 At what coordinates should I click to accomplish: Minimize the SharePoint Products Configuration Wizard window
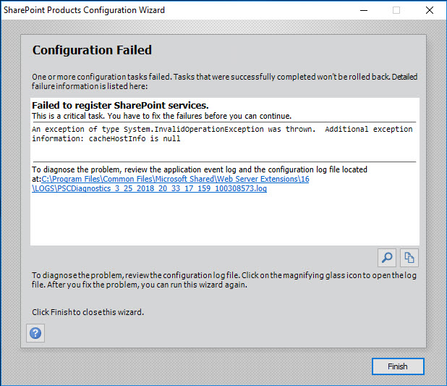(x=364, y=10)
